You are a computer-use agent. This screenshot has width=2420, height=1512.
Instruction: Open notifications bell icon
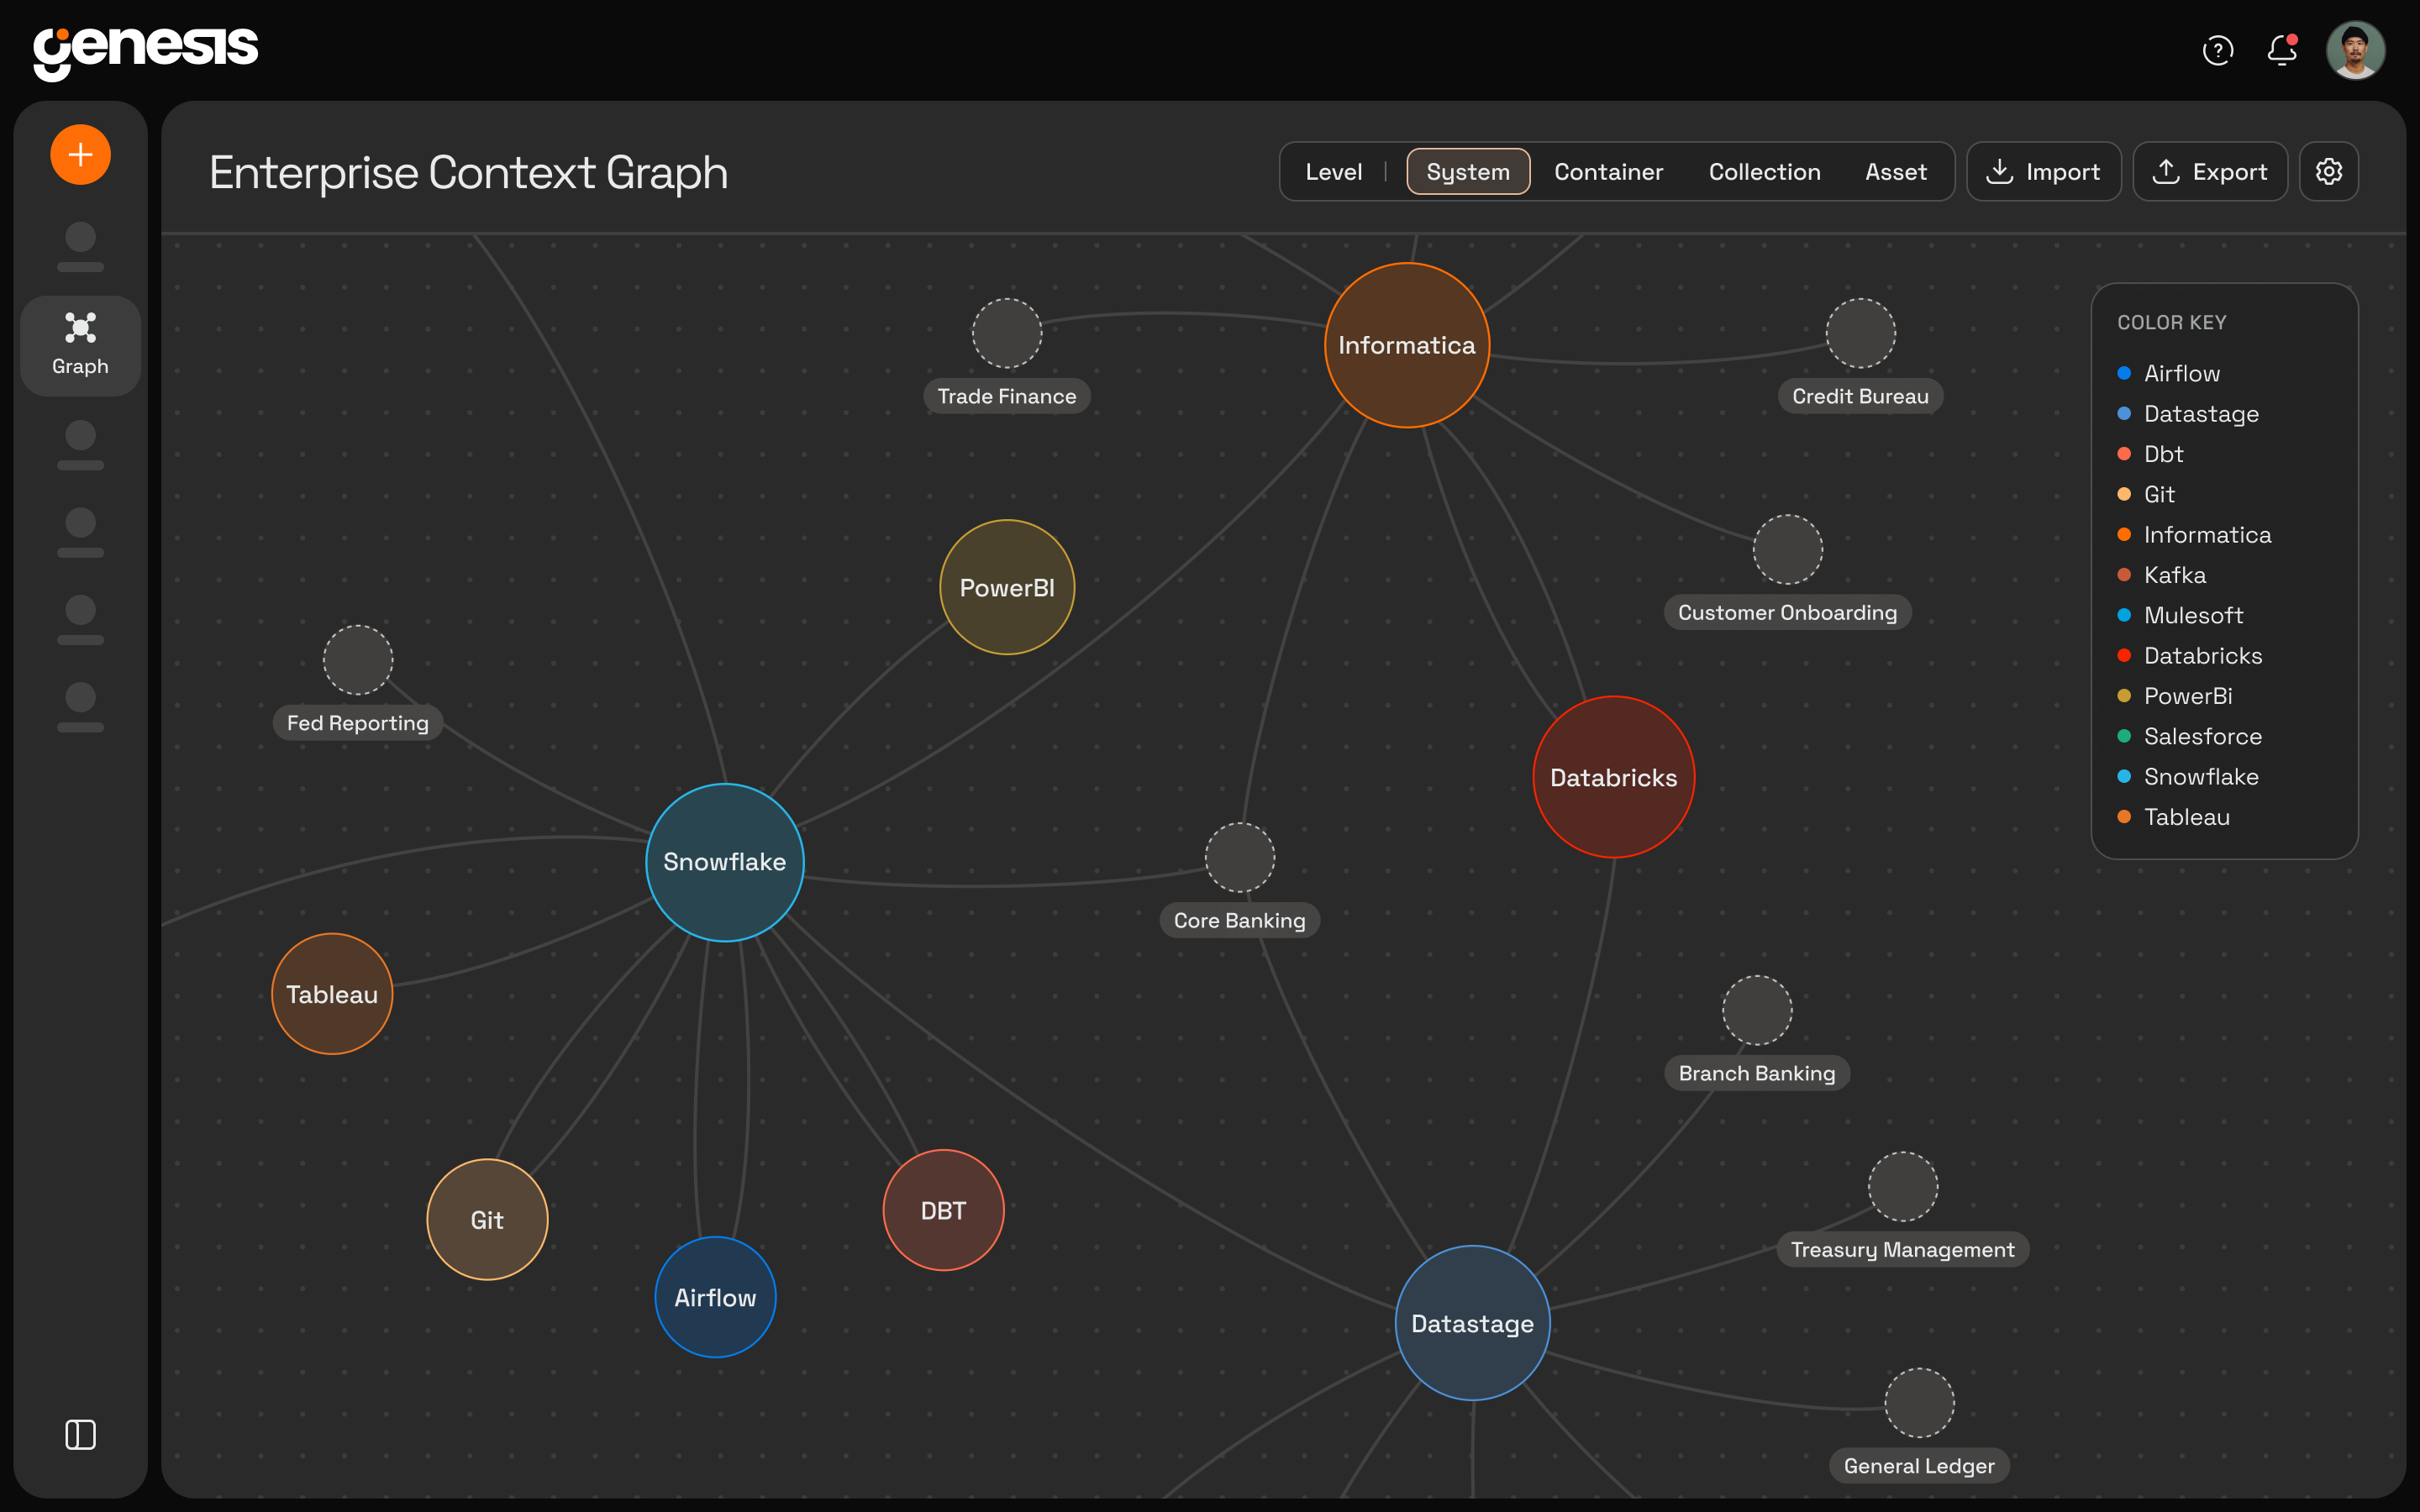(2282, 50)
